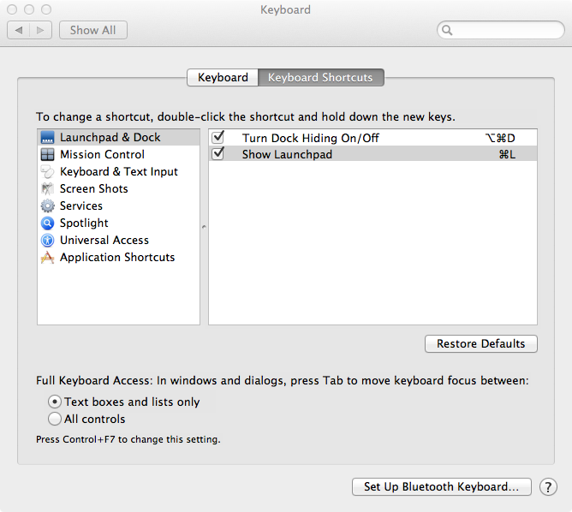Choose the All controls radio button
The height and width of the screenshot is (512, 572).
point(55,419)
